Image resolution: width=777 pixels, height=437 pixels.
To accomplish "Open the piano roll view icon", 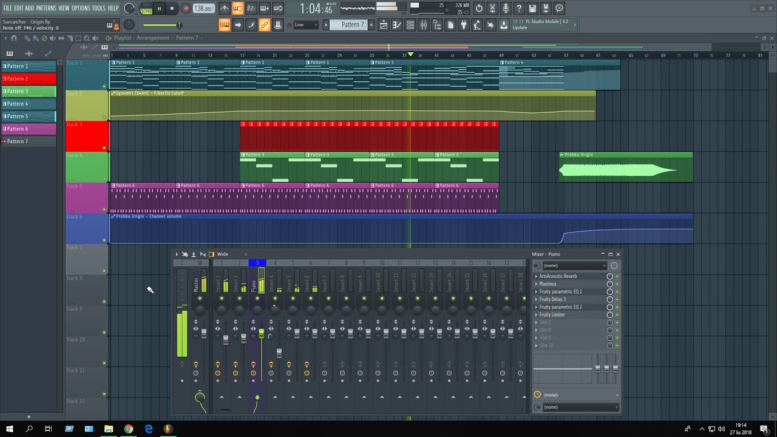I will pos(397,25).
